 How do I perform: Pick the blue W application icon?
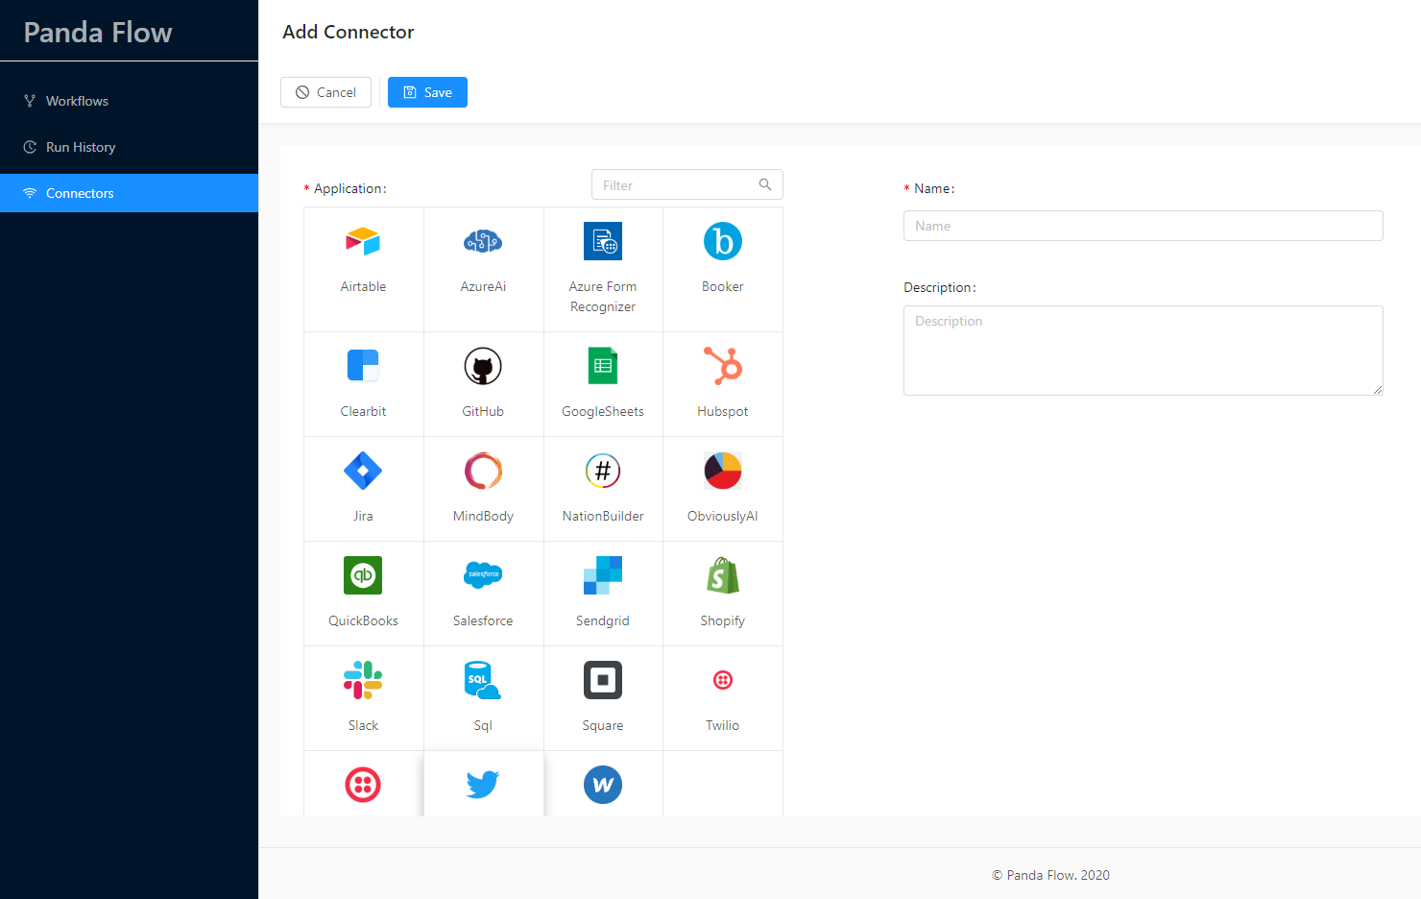point(603,785)
